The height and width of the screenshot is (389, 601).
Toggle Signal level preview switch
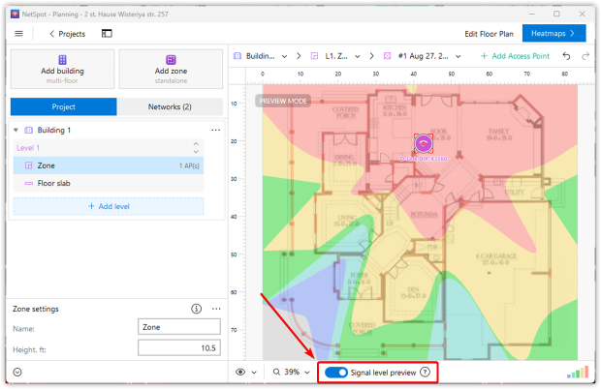point(335,373)
